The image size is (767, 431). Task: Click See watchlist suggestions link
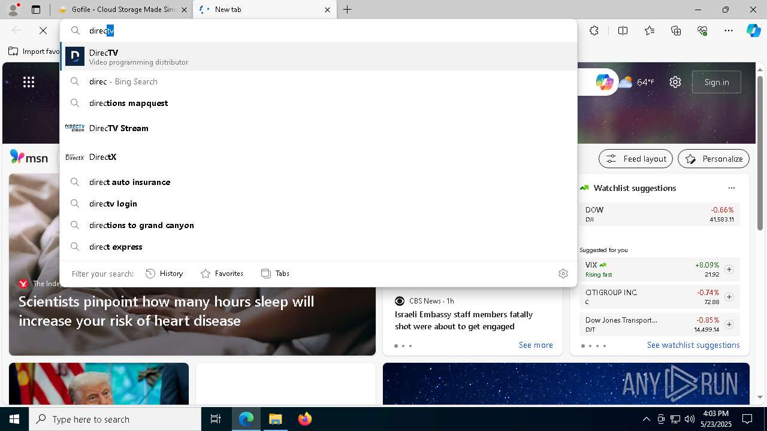(693, 345)
